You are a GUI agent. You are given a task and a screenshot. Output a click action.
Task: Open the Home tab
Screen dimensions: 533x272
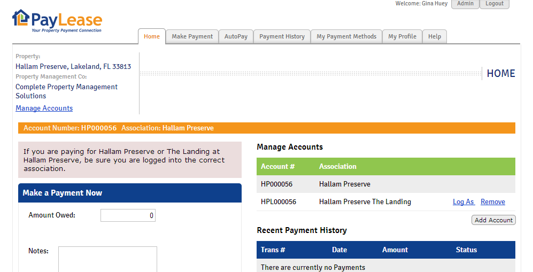[152, 36]
